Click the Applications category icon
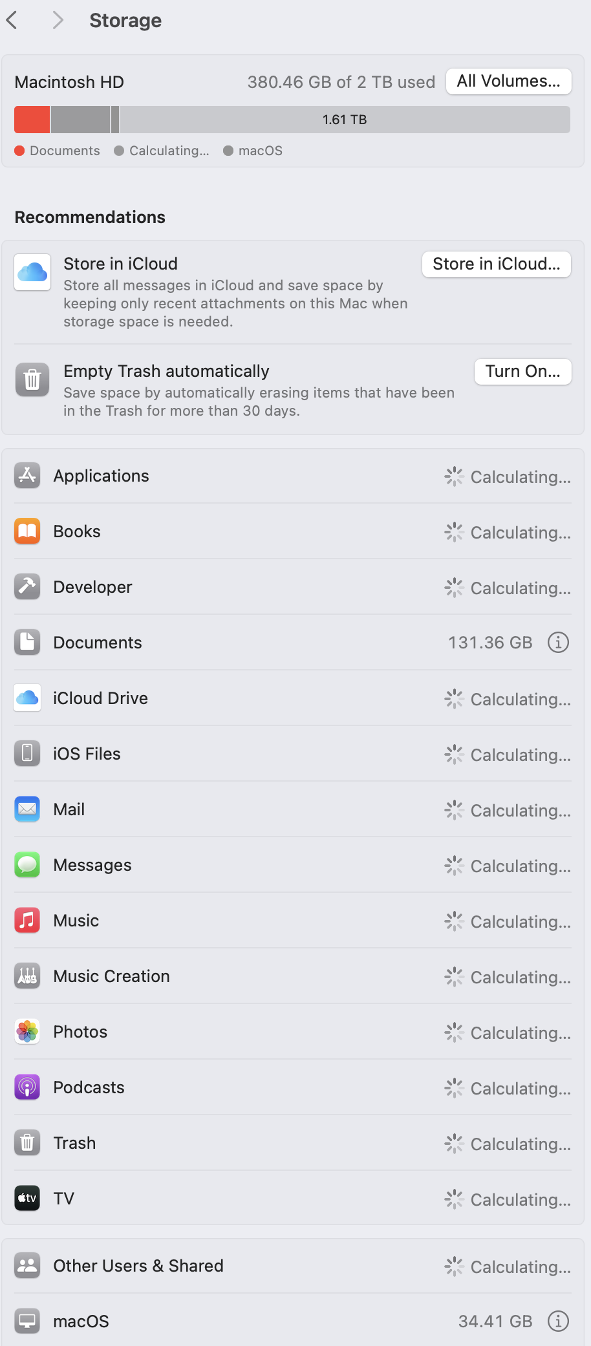This screenshot has height=1346, width=591. tap(27, 476)
